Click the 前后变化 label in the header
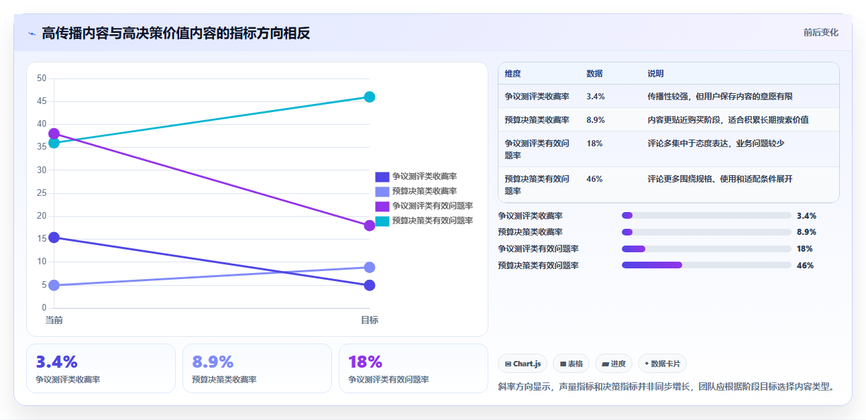This screenshot has height=420, width=866. [821, 32]
